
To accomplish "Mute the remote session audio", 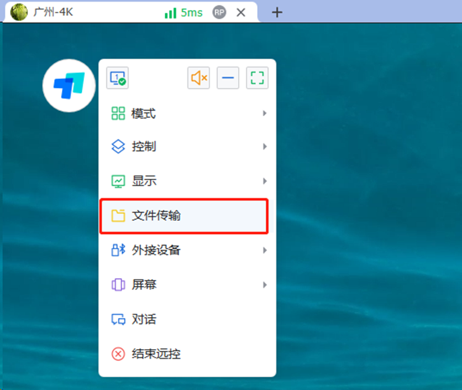I will 198,77.
